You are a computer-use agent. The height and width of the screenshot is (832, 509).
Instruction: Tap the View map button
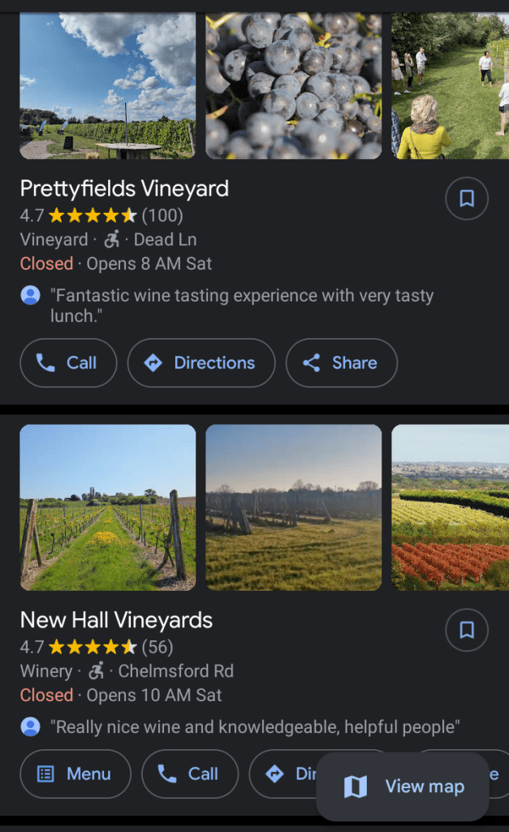click(x=403, y=786)
